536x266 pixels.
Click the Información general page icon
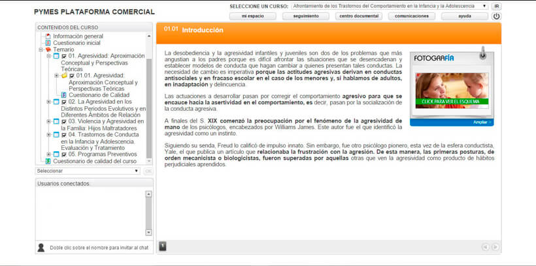(x=48, y=36)
